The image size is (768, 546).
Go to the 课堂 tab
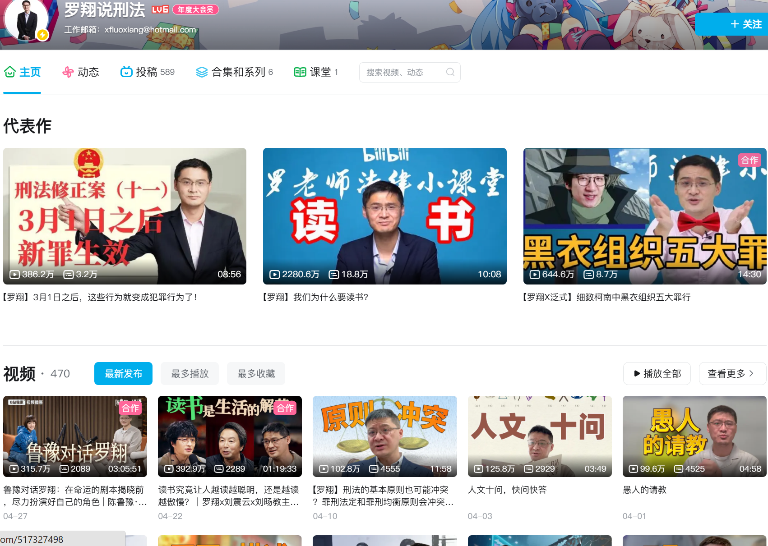click(316, 72)
